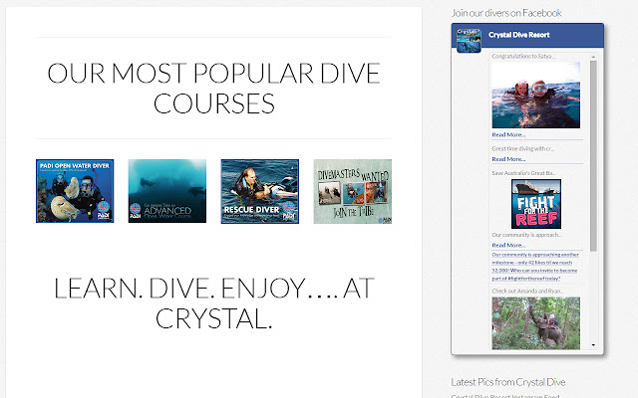The image size is (638, 398).
Task: Click the Facebook feed scrollbar thumb
Action: [593, 156]
